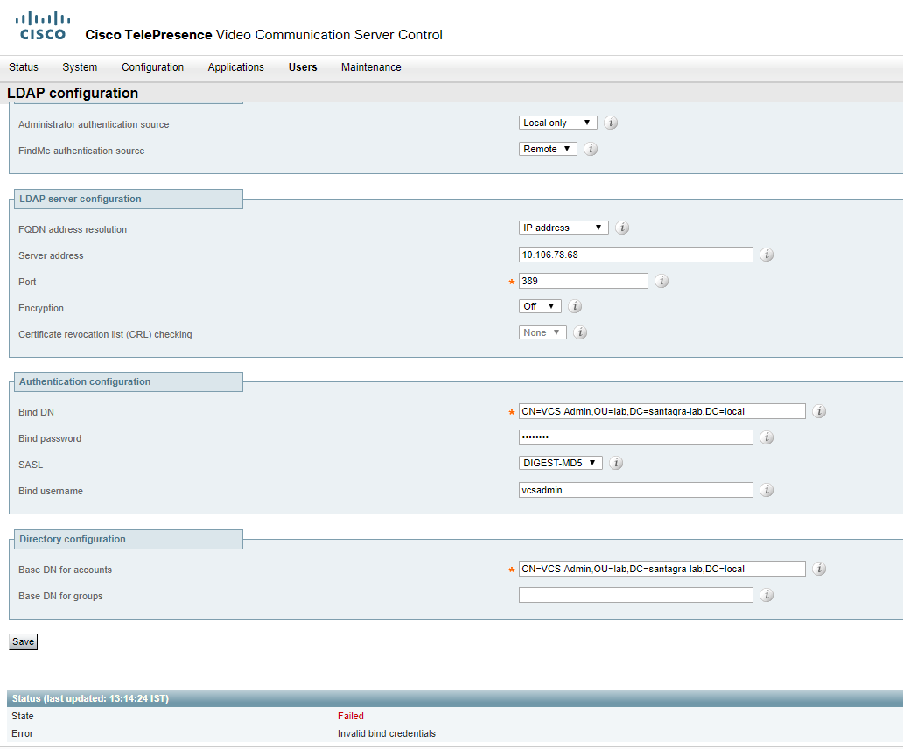Open Administrator authentication source dropdown
903x749 pixels.
[x=557, y=122]
